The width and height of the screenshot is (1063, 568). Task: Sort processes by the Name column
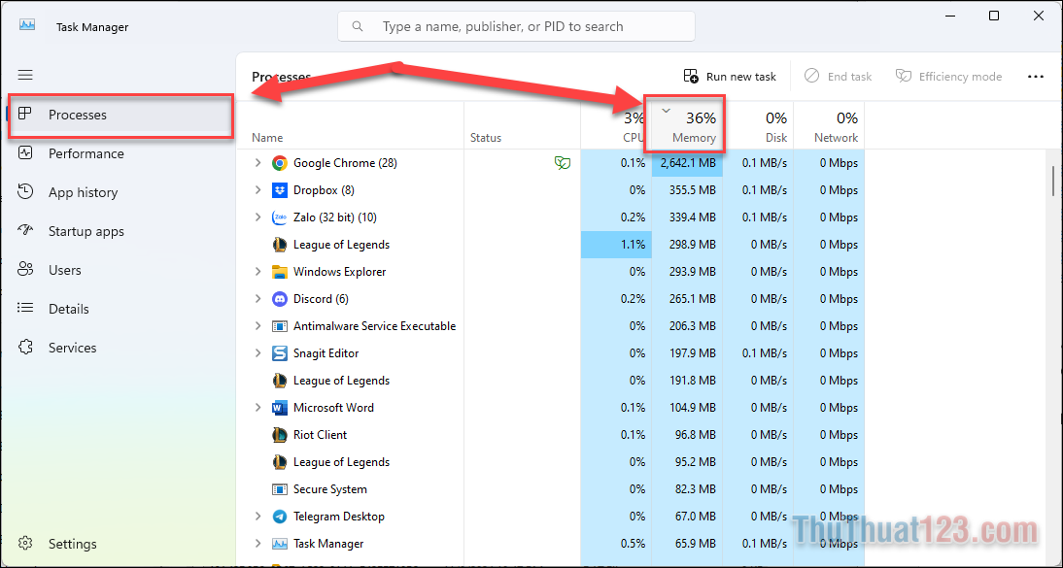(350, 125)
